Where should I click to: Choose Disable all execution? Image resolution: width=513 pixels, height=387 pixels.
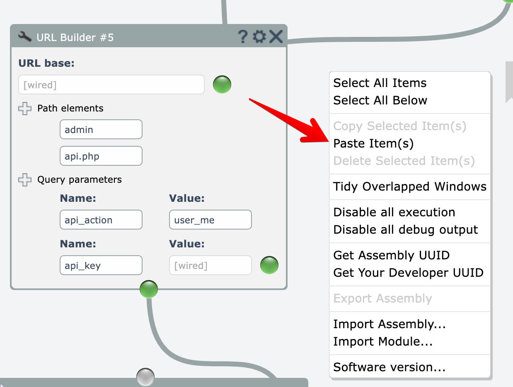[394, 212]
